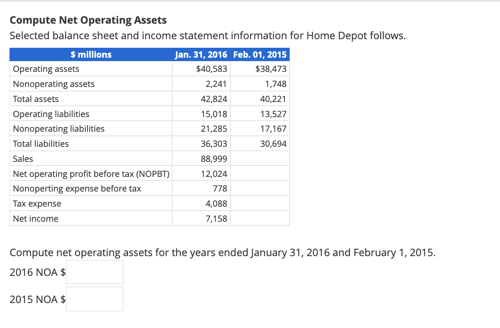Select the '$ millions' table header
This screenshot has height=328, width=500.
tap(91, 54)
